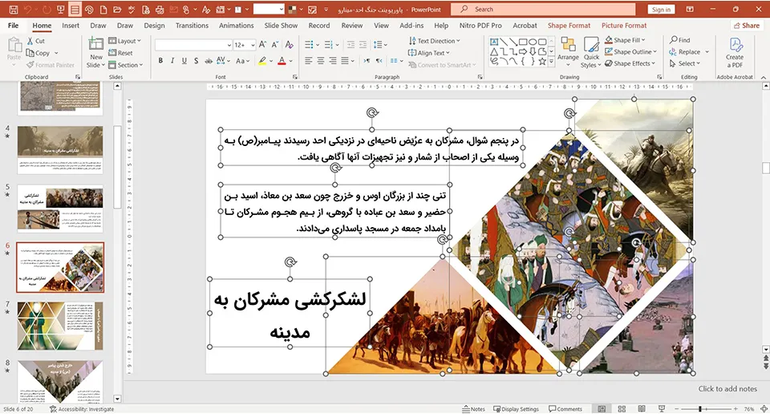Screen dimensions: 770x414
Task: Click the Paste icon
Action: (14, 45)
